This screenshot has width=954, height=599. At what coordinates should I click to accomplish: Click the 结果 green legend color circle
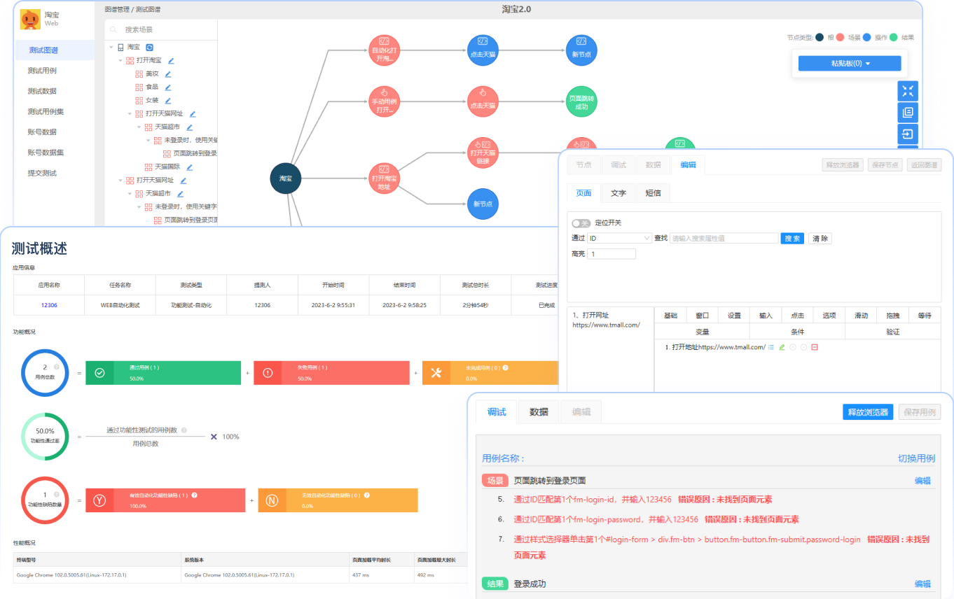(x=894, y=38)
